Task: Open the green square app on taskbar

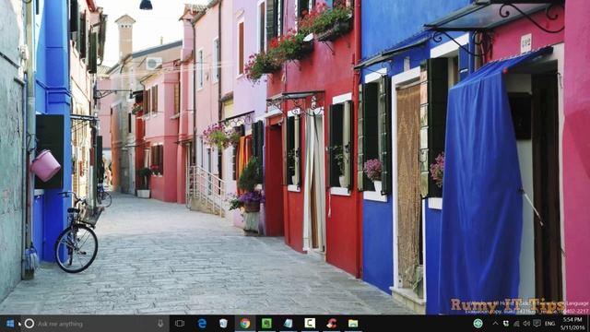Action: (x=266, y=324)
